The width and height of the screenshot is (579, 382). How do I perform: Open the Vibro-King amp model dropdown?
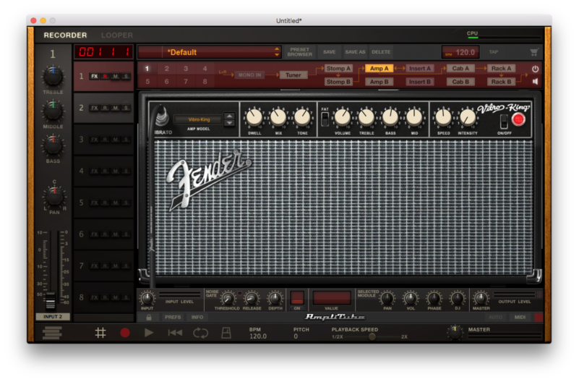click(x=199, y=119)
